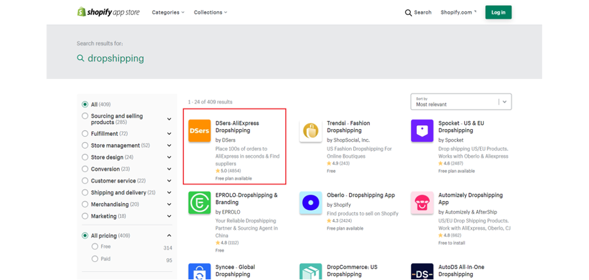The width and height of the screenshot is (589, 280).
Task: Open the Sort by Most relevant dropdown
Action: click(x=461, y=101)
